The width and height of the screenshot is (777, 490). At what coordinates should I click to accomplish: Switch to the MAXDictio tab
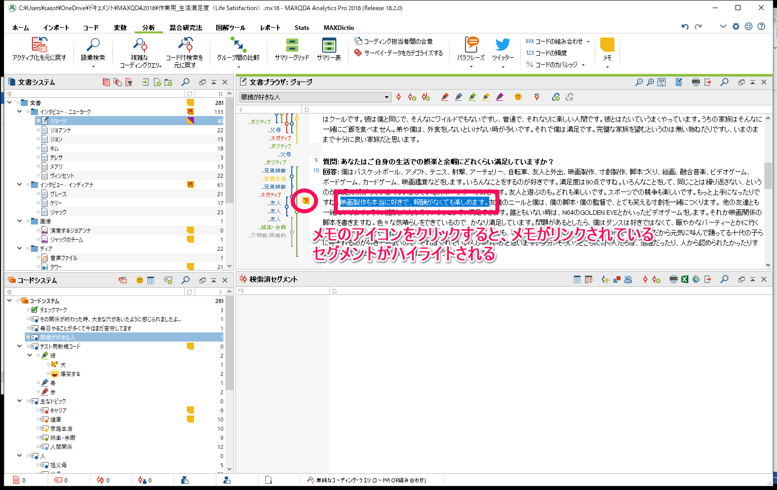[x=339, y=28]
